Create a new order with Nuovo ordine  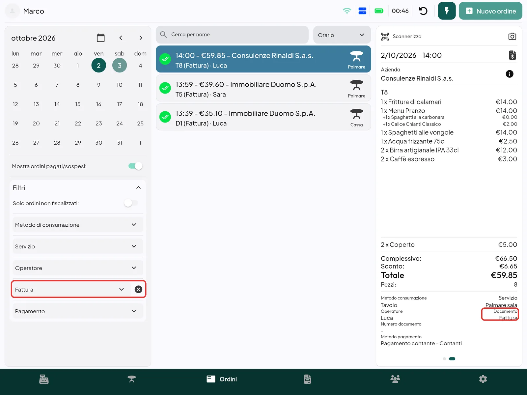click(x=490, y=11)
